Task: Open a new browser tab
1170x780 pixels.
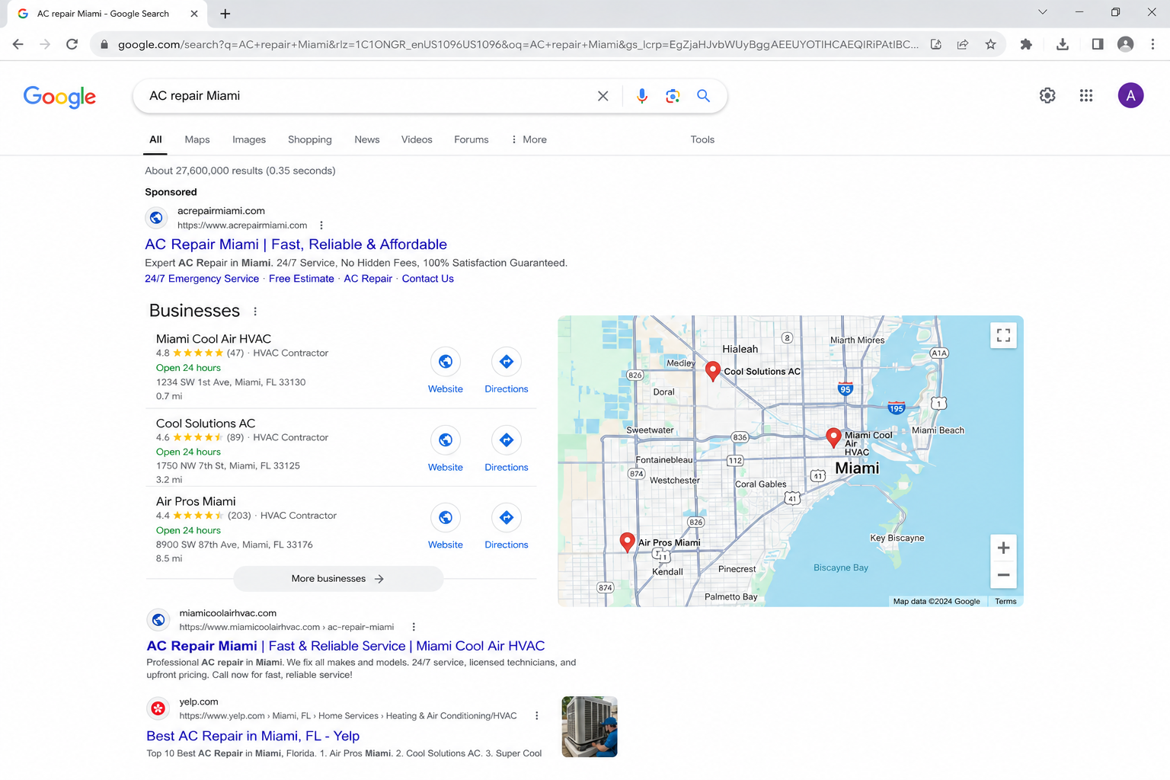Action: pos(225,14)
